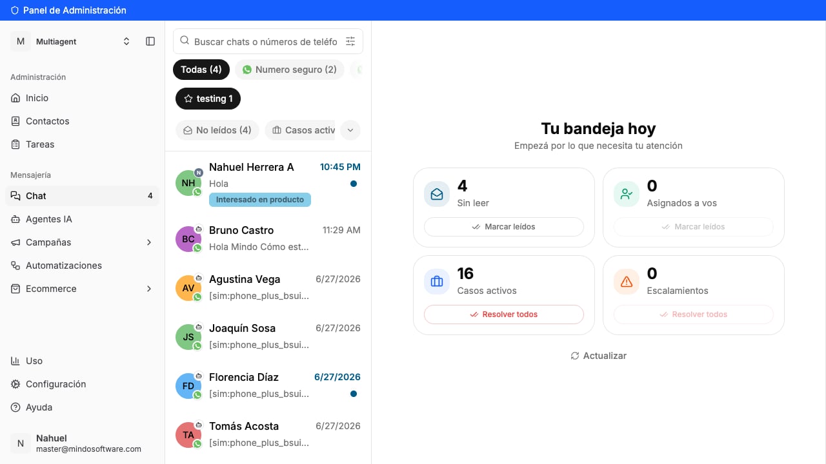Open Automatizaciones page
Screen dimensions: 826x464
(x=82, y=266)
